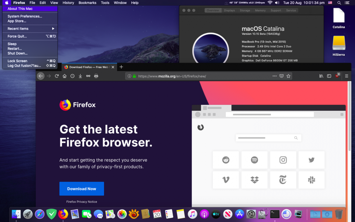The width and height of the screenshot is (355, 222).
Task: Show site information icon in address bar
Action: [129, 76]
